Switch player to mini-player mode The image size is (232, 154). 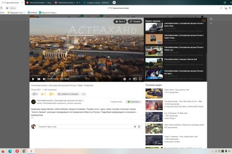pos(135,79)
